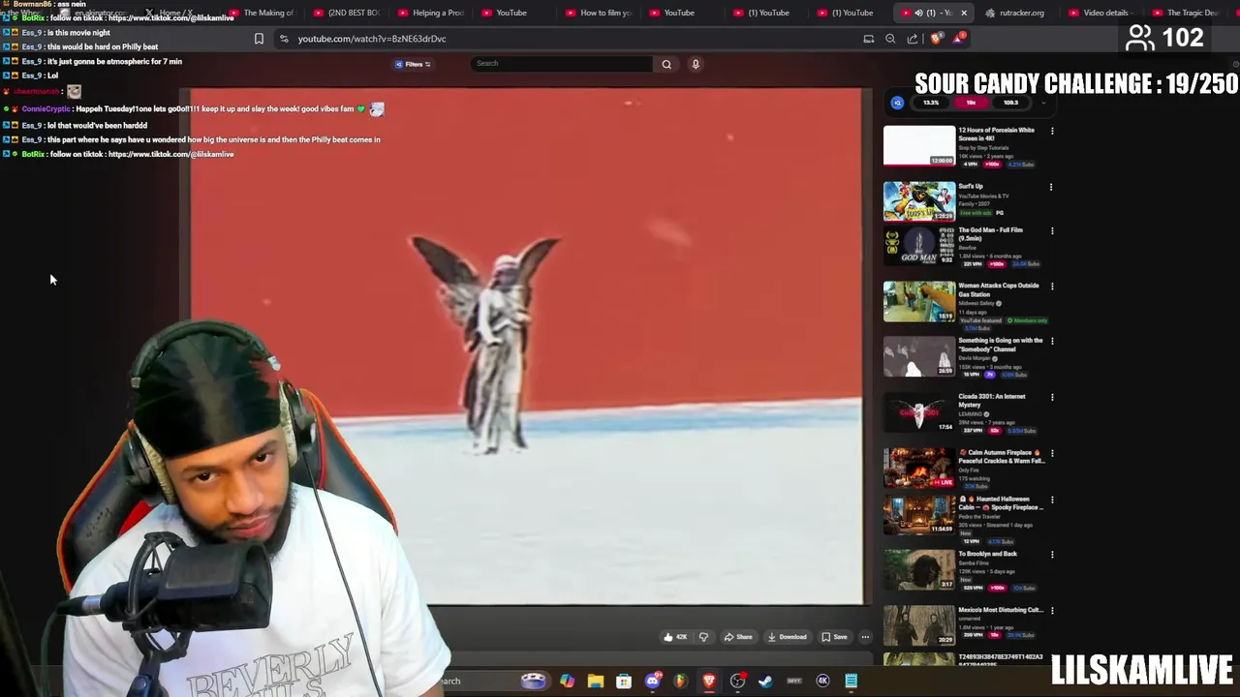
Task: Open Microsoft Store from the taskbar
Action: pos(623,682)
